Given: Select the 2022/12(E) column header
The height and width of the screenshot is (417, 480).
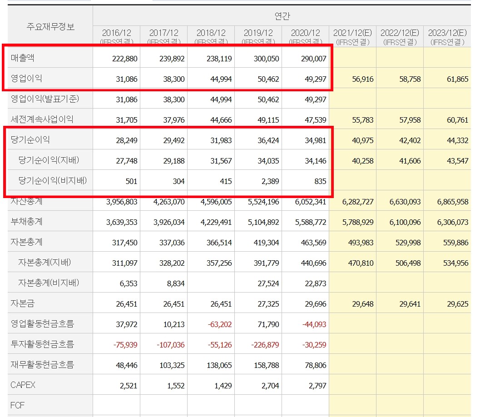Looking at the screenshot, I should coord(400,36).
